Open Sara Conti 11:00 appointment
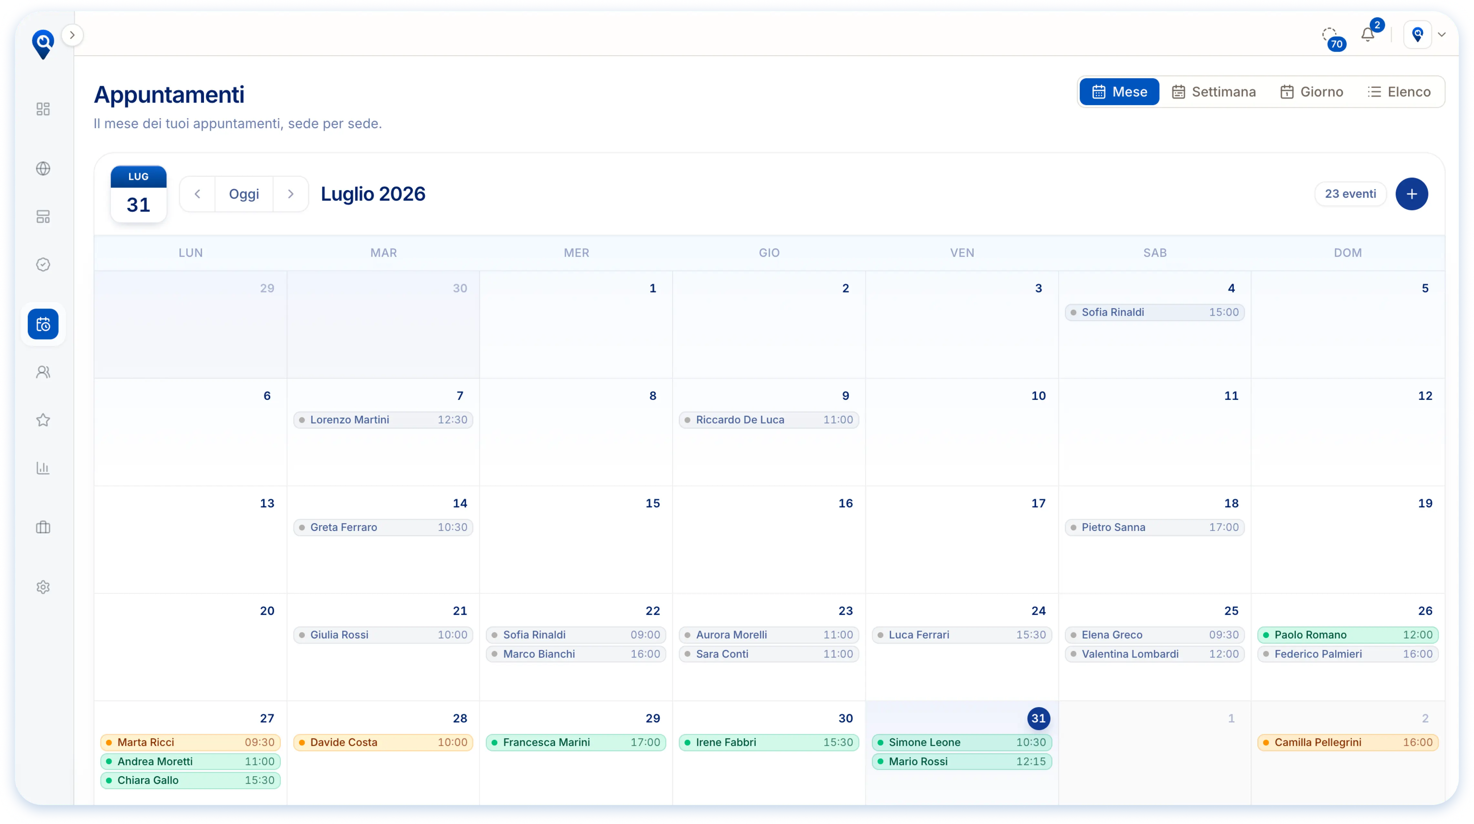1474x824 pixels. (x=769, y=654)
